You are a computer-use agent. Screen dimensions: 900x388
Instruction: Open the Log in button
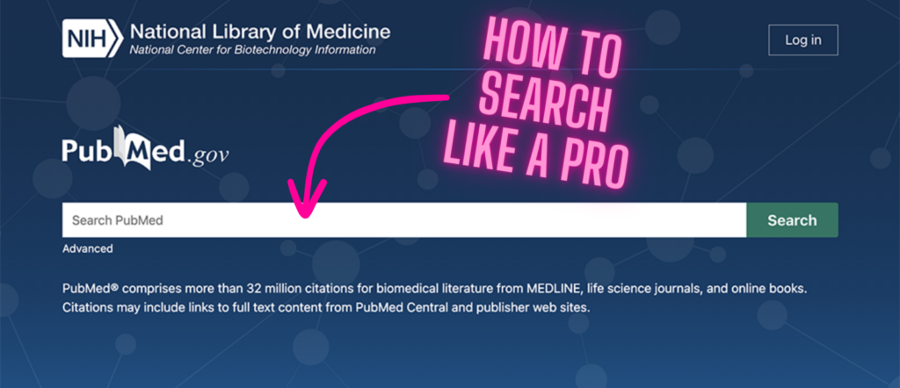pyautogui.click(x=803, y=40)
